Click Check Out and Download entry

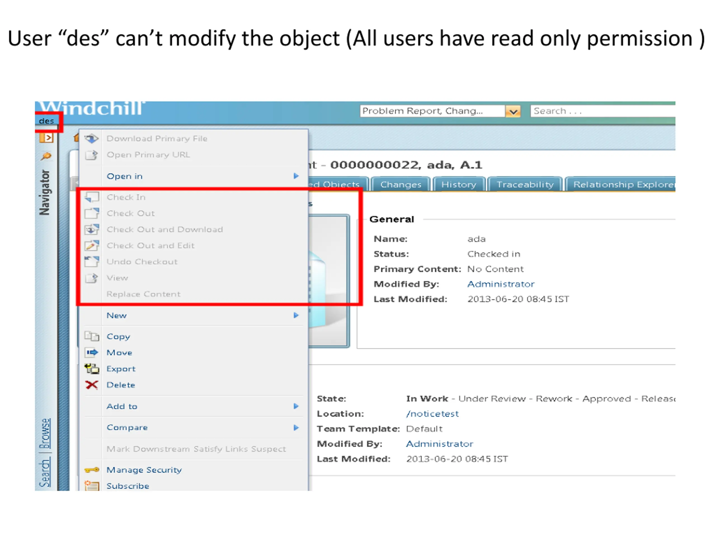165,230
